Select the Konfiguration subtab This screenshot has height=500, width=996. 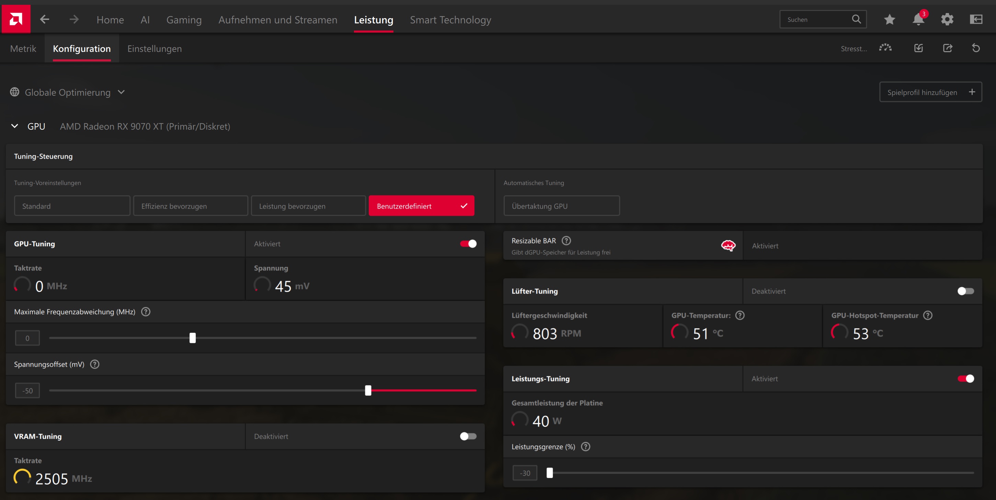pos(82,49)
